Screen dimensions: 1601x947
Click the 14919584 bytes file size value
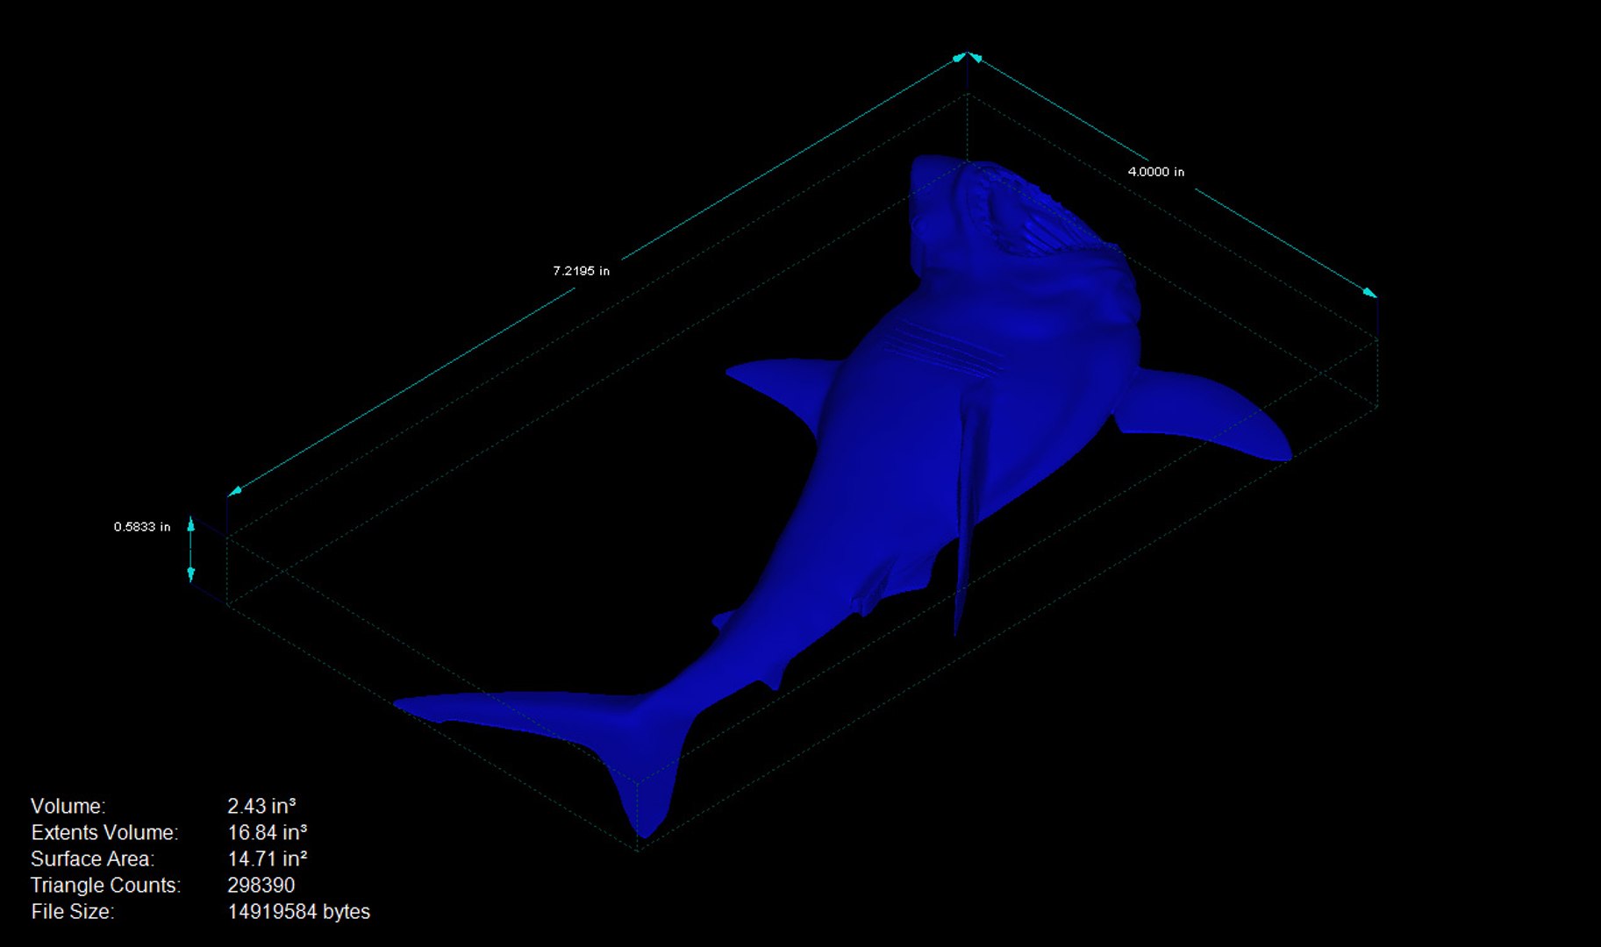coord(299,912)
